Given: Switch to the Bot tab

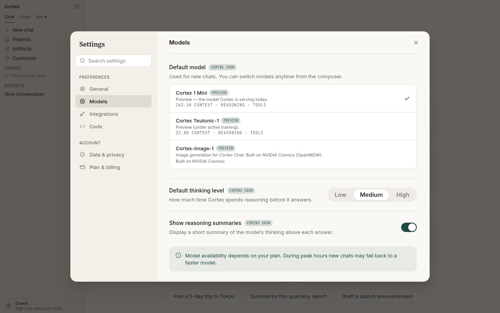Looking at the screenshot, I should click(41, 17).
